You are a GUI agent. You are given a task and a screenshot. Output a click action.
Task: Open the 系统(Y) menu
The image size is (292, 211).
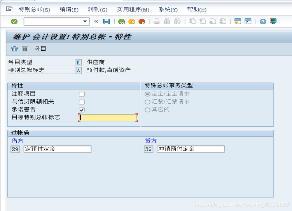[x=168, y=9]
